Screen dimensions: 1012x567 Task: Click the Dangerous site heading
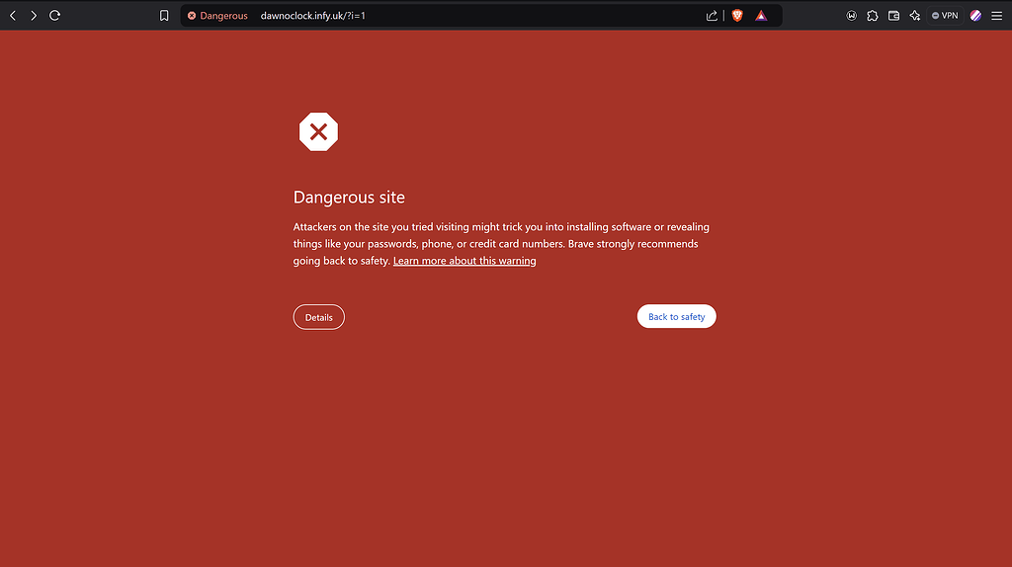(x=349, y=198)
